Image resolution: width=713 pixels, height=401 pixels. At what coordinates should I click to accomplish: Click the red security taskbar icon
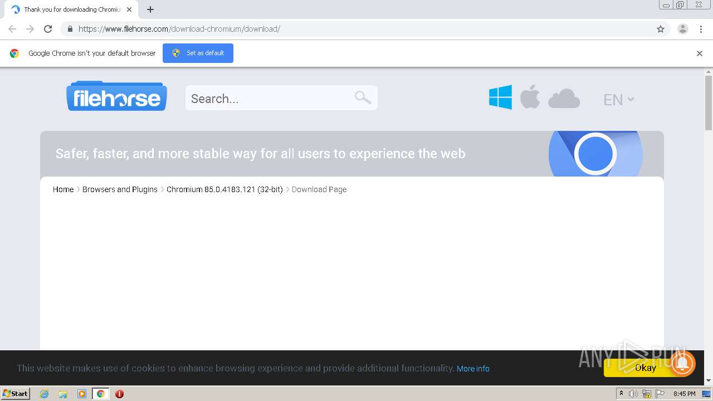tap(119, 394)
